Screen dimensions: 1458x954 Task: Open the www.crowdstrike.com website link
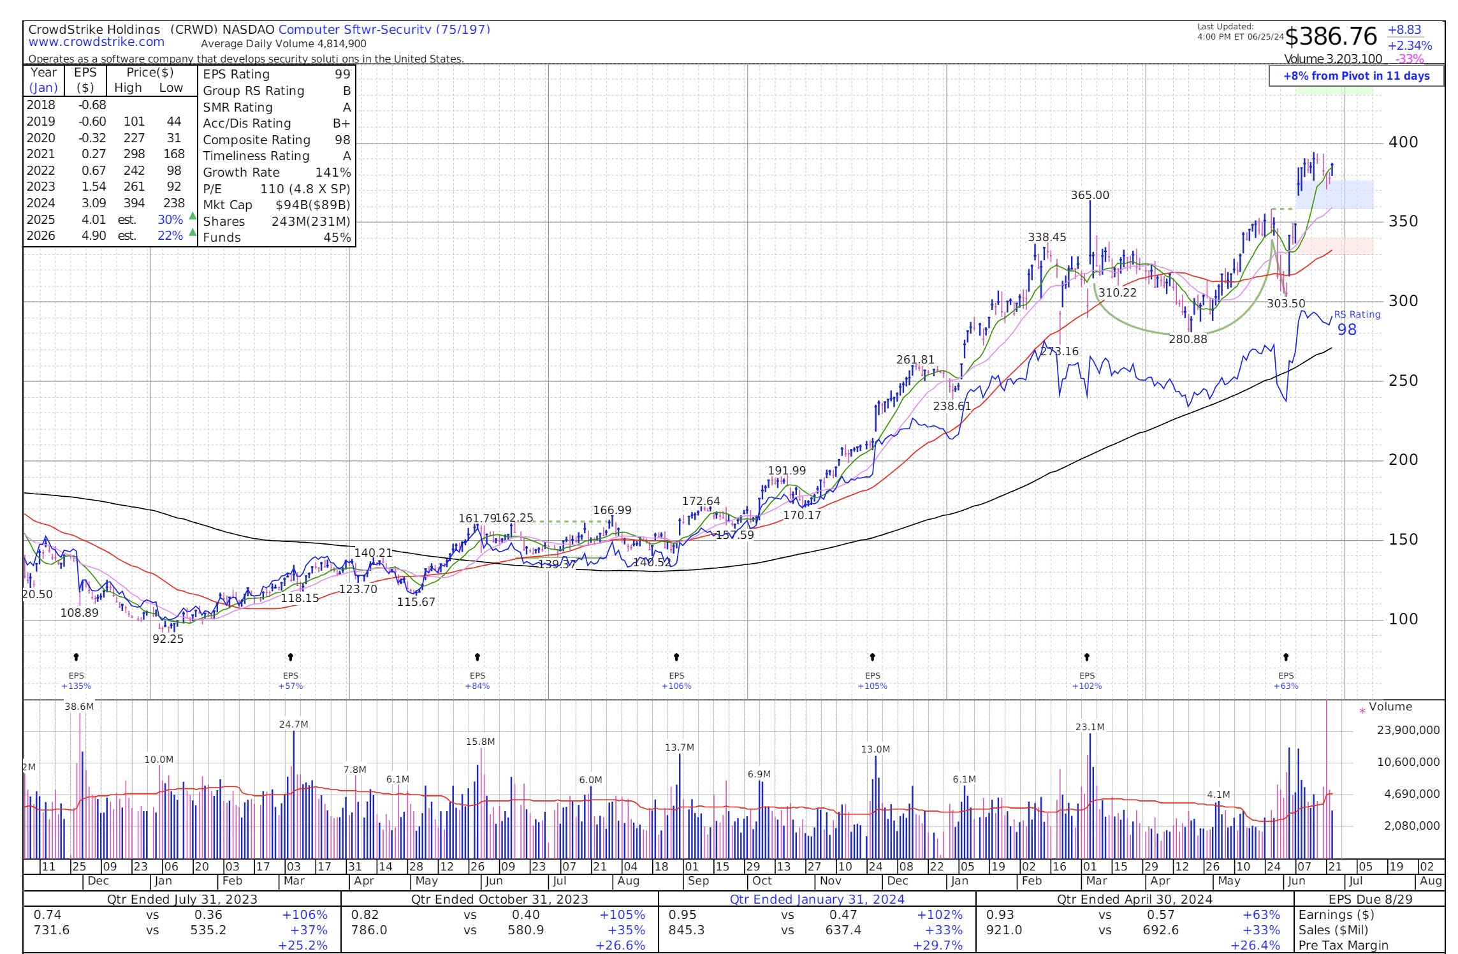click(x=96, y=43)
